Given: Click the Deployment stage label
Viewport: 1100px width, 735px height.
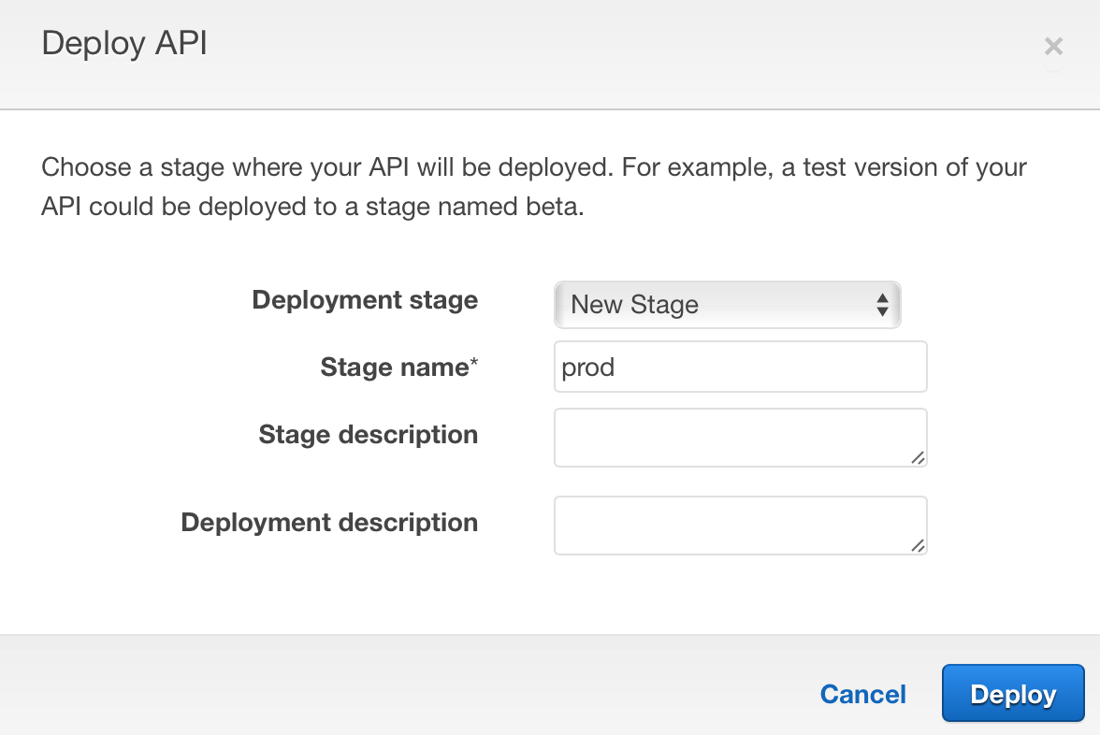Looking at the screenshot, I should [x=365, y=299].
